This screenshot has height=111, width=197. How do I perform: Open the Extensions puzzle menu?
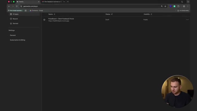coord(178,6)
